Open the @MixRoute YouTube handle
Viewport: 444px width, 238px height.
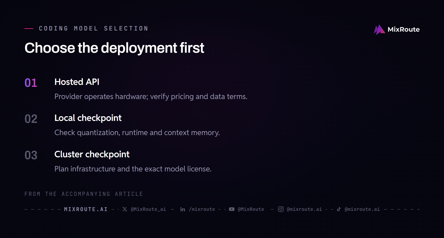click(x=251, y=209)
